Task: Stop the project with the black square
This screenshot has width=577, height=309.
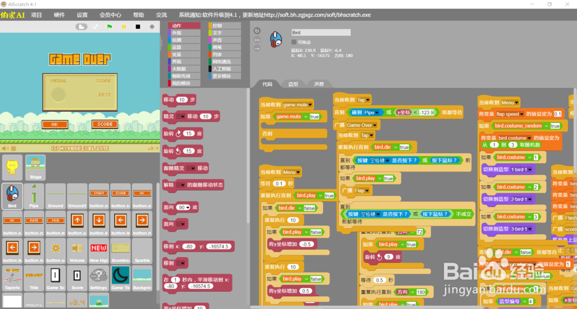Action: pos(138,27)
